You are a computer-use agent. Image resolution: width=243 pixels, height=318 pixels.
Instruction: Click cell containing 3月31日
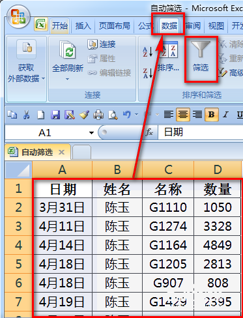click(63, 207)
